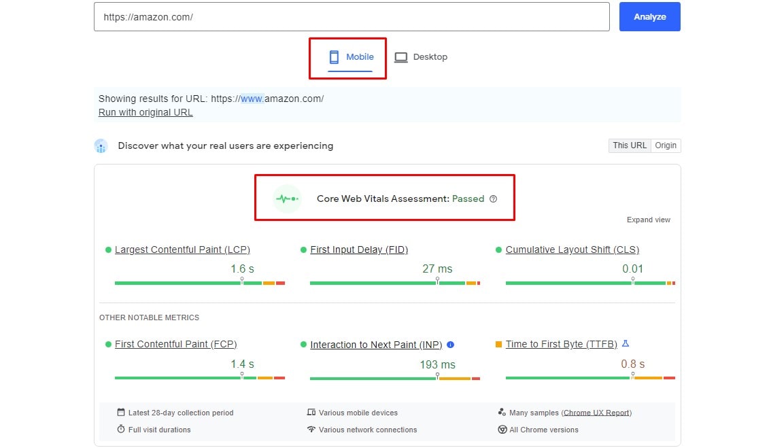
Task: Click the green status dot for CLS
Action: [x=499, y=249]
